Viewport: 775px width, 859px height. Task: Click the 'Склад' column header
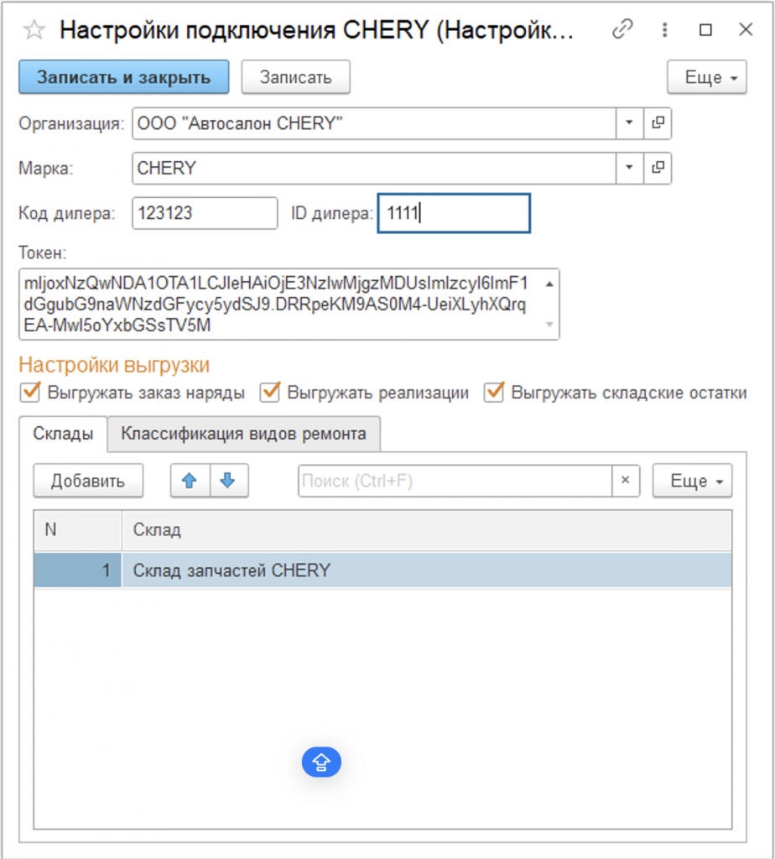[x=427, y=530]
